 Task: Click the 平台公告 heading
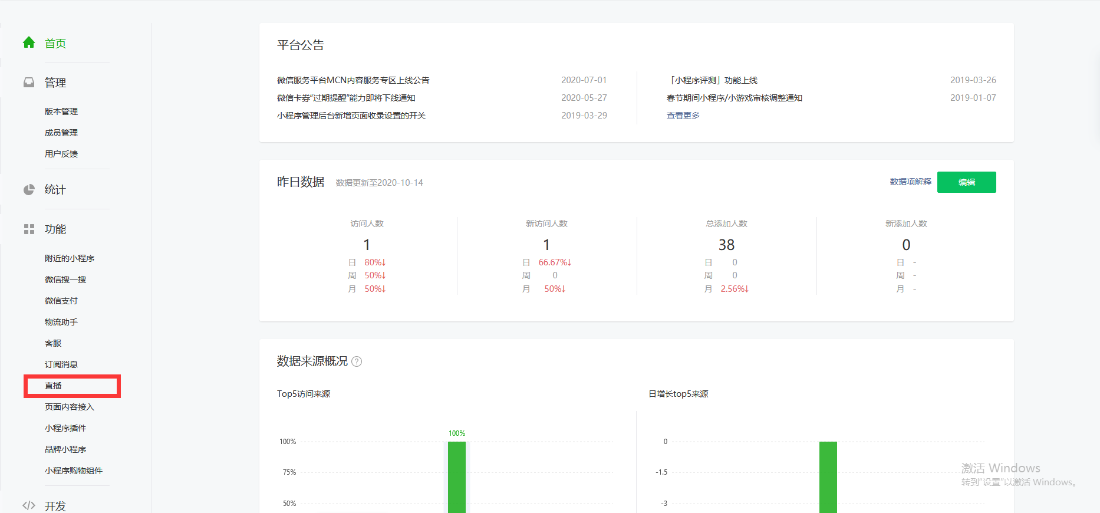coord(301,45)
